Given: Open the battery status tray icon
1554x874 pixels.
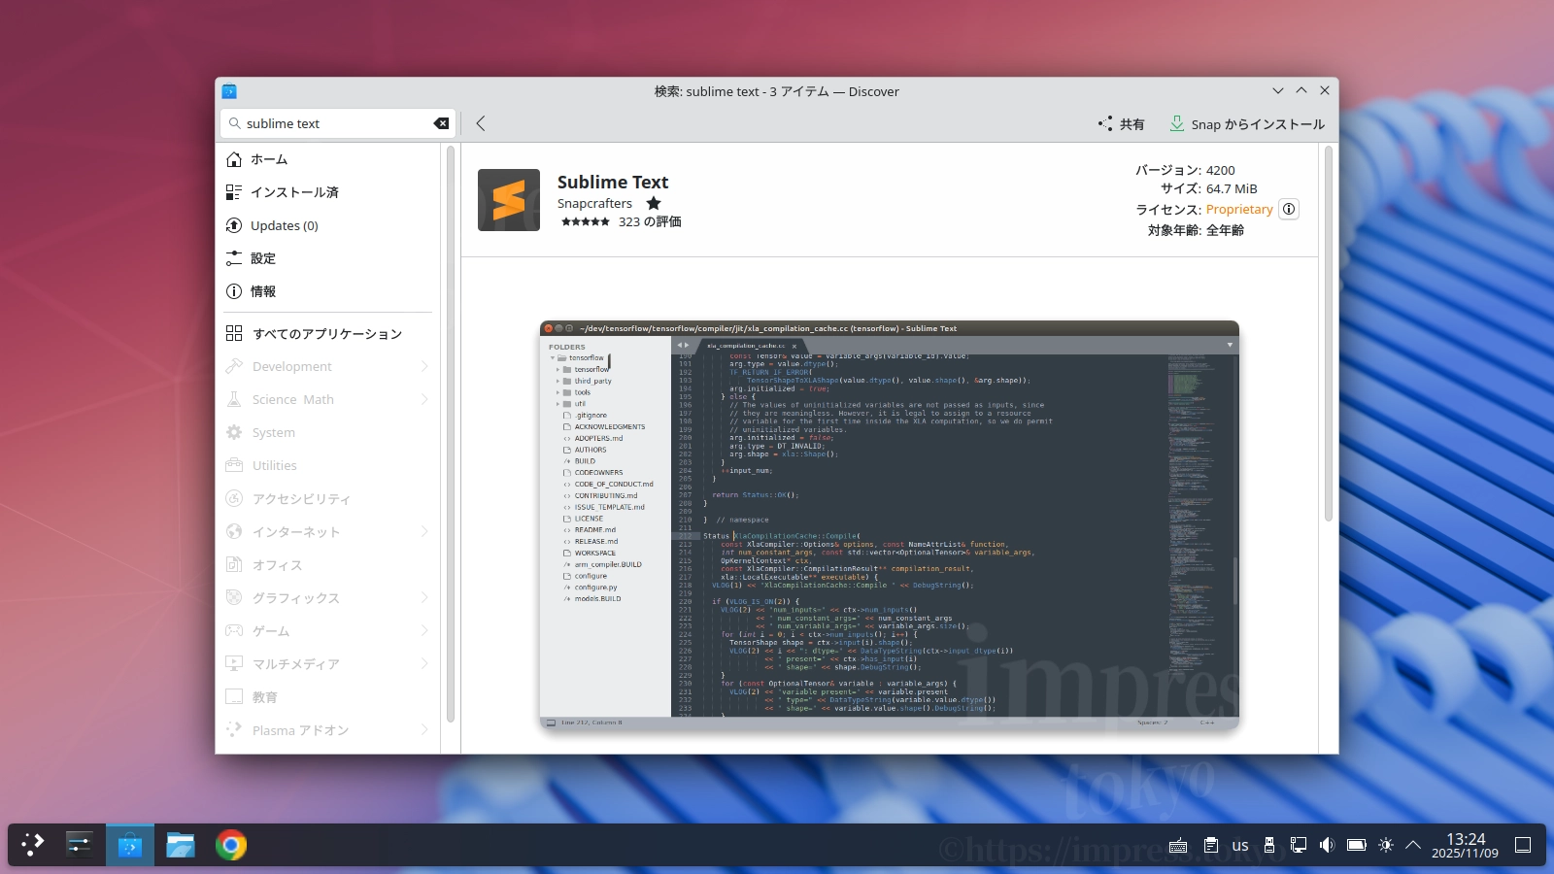Looking at the screenshot, I should click(1357, 845).
